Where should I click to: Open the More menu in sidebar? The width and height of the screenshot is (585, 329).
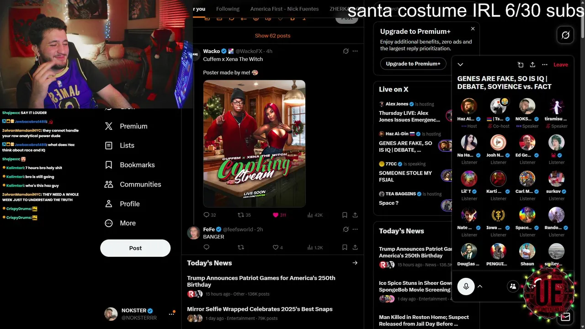point(121,223)
